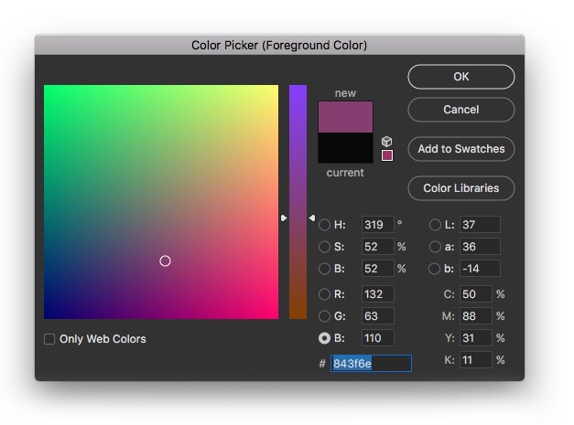Click the vertical color slider strip
This screenshot has height=425, width=574.
(x=298, y=202)
